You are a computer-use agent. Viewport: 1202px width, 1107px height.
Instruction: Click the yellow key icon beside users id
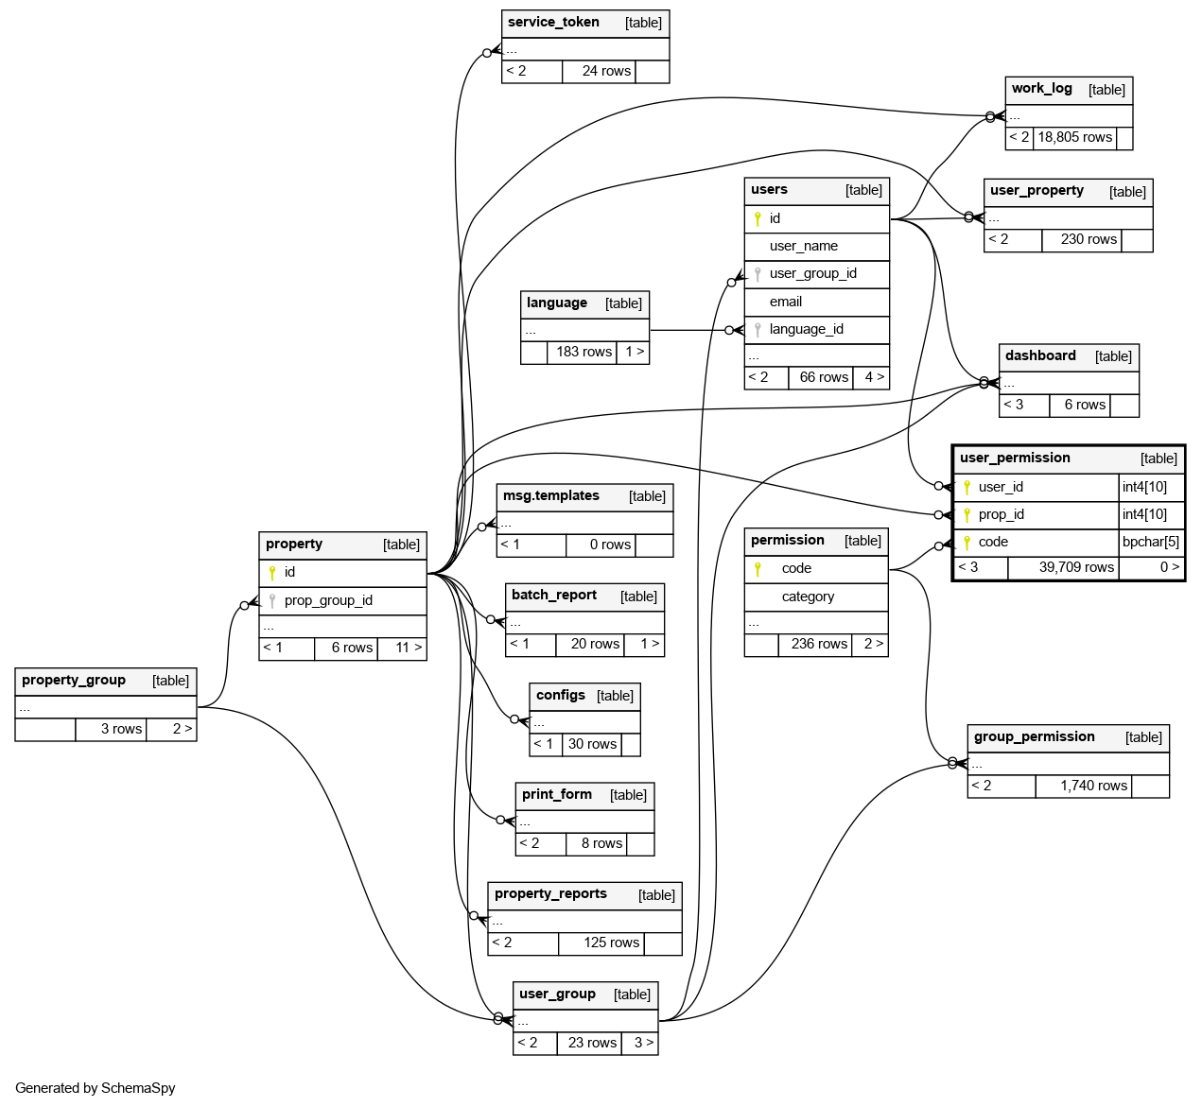coord(758,218)
